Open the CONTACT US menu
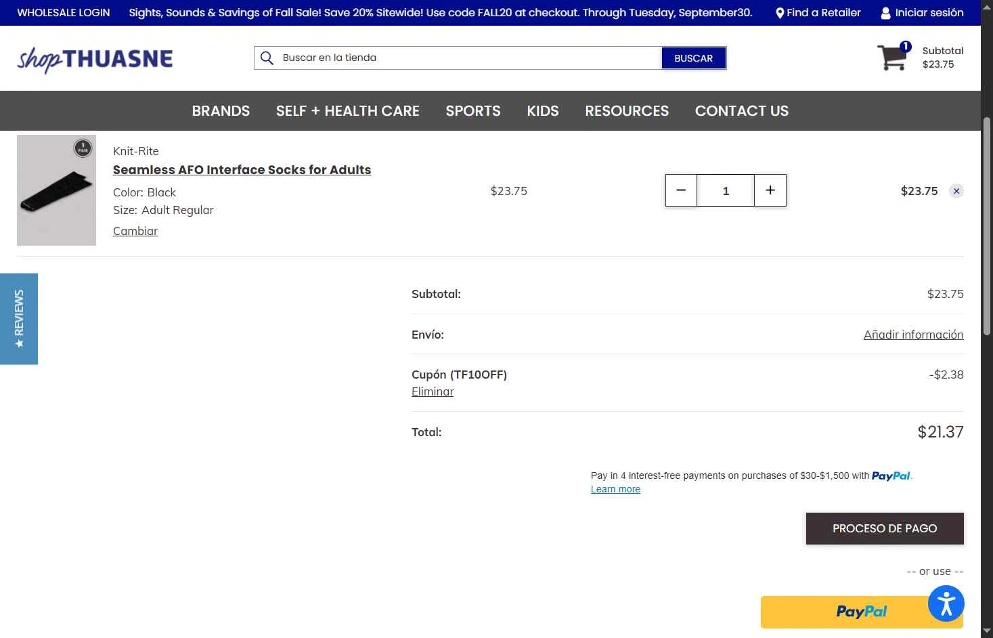Screen dimensions: 993x638 point(742,111)
